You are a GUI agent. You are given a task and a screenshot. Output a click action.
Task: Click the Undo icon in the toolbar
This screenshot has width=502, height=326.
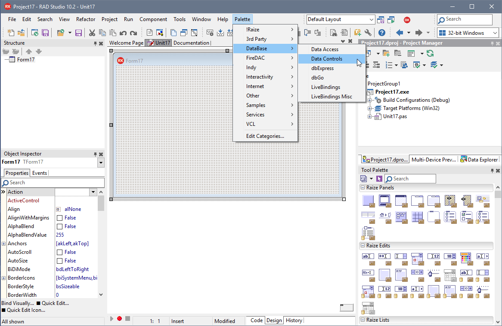point(124,32)
